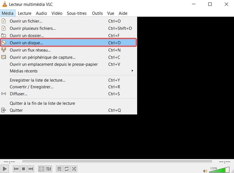This screenshot has height=173, width=234.
Task: Stop playback with the stop button
Action: [x=23, y=169]
